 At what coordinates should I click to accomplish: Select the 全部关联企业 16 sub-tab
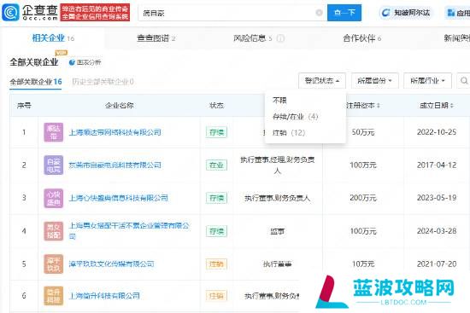(36, 81)
